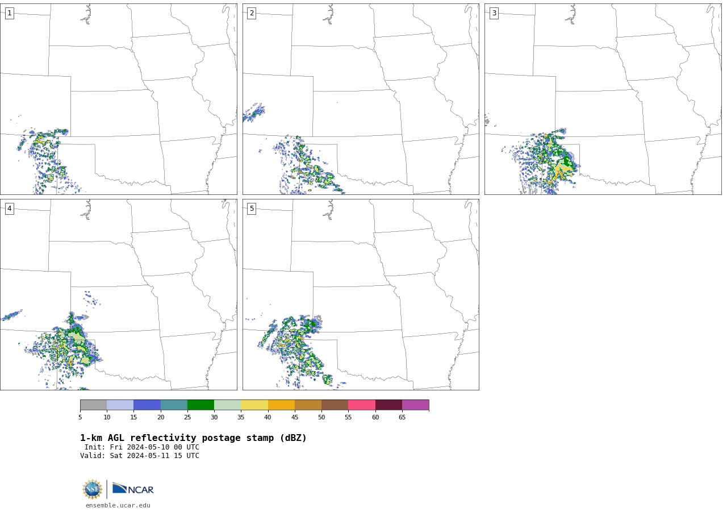Open ensemble member 3 reflectivity map
Viewport: 727px width, 512px height.
click(x=603, y=99)
